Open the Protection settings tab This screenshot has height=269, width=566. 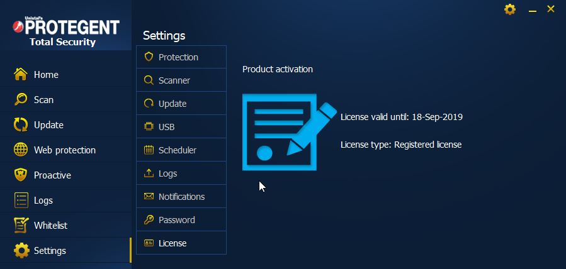(181, 57)
